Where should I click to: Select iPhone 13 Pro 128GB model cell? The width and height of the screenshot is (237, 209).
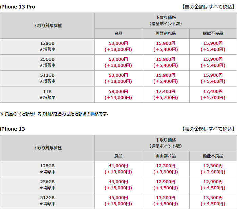[47, 46]
